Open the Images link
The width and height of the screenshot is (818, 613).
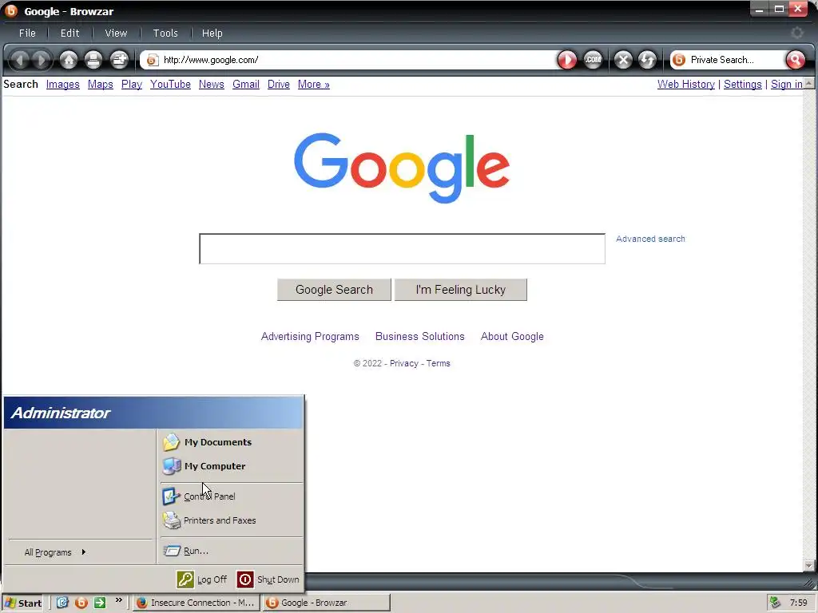[x=62, y=85]
